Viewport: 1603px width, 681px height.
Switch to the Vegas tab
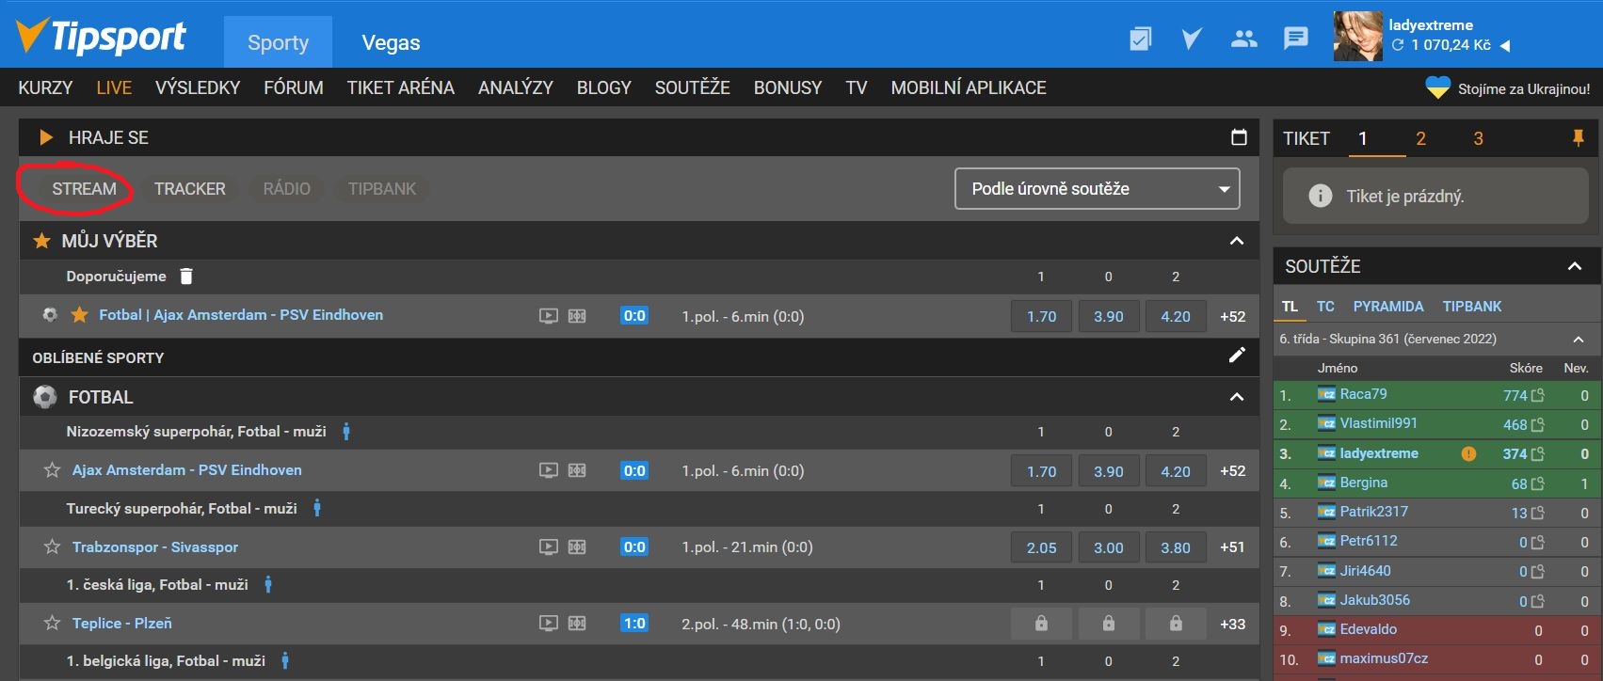391,42
